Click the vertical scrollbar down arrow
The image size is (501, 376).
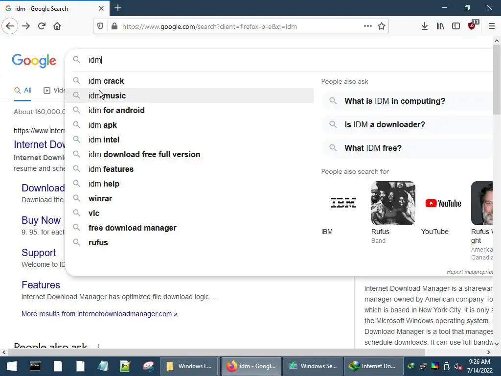(x=497, y=344)
